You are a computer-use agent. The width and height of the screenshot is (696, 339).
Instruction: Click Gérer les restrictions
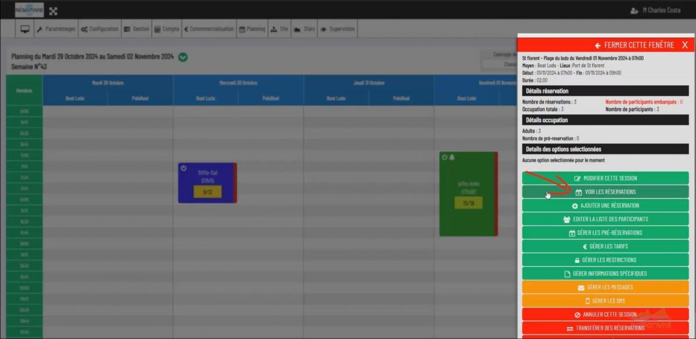coord(606,260)
